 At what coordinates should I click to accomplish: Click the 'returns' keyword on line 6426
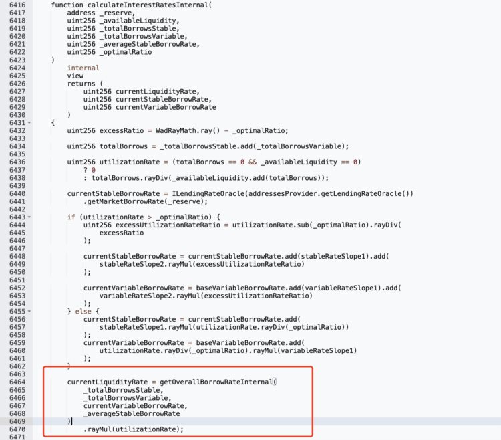coord(81,84)
